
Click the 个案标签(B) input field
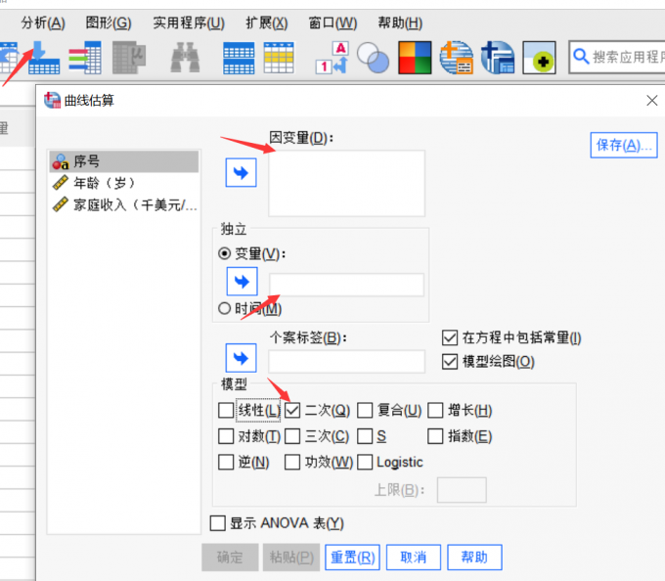tap(346, 361)
